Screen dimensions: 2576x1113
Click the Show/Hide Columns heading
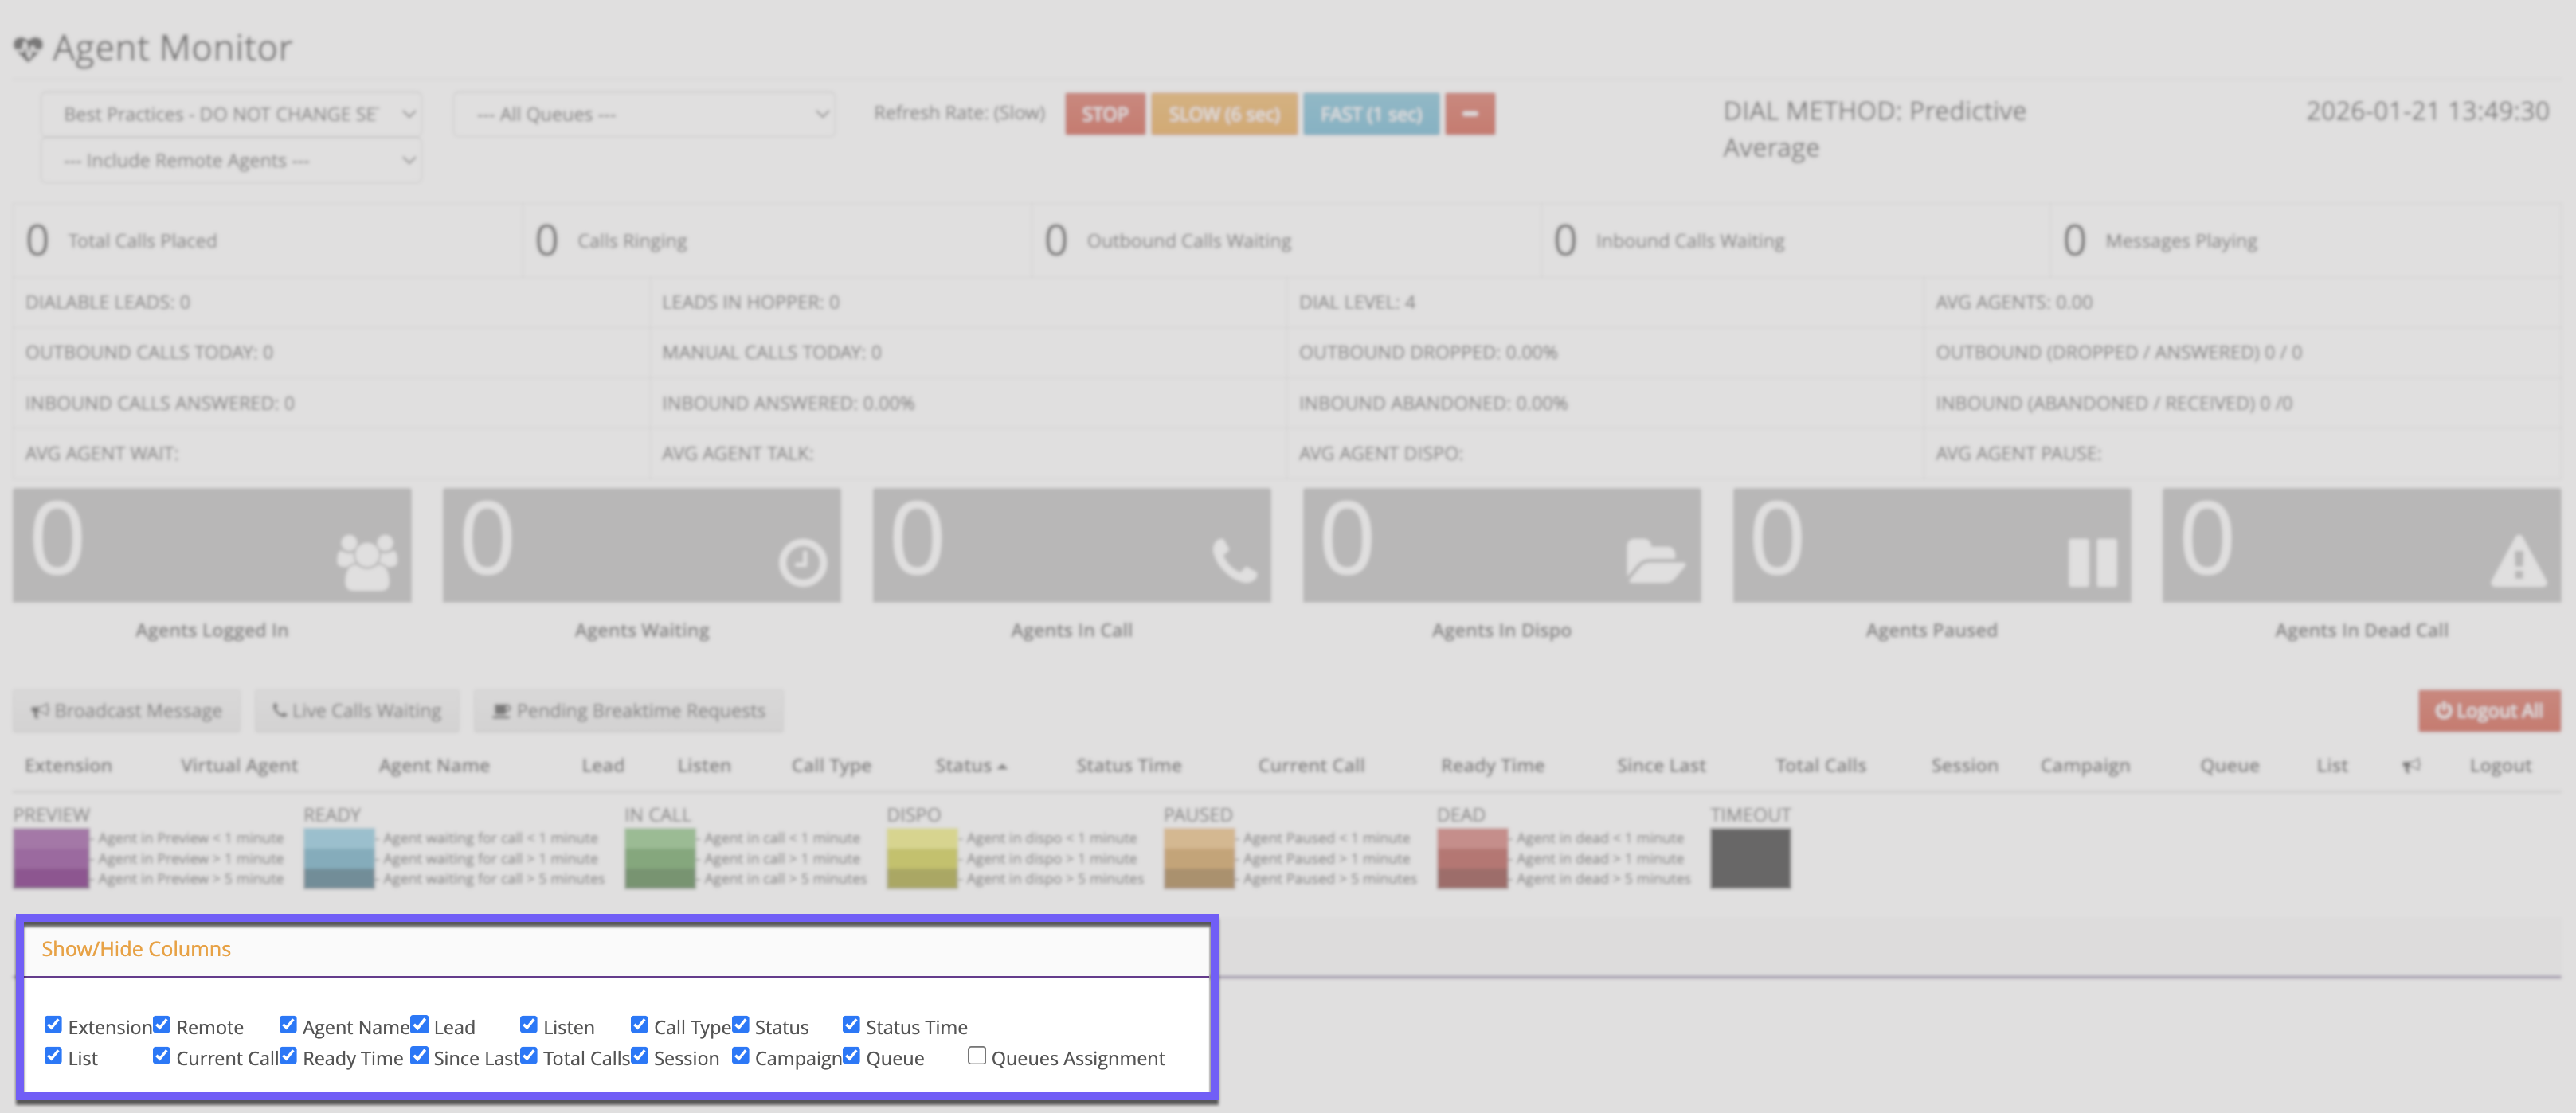(x=136, y=948)
